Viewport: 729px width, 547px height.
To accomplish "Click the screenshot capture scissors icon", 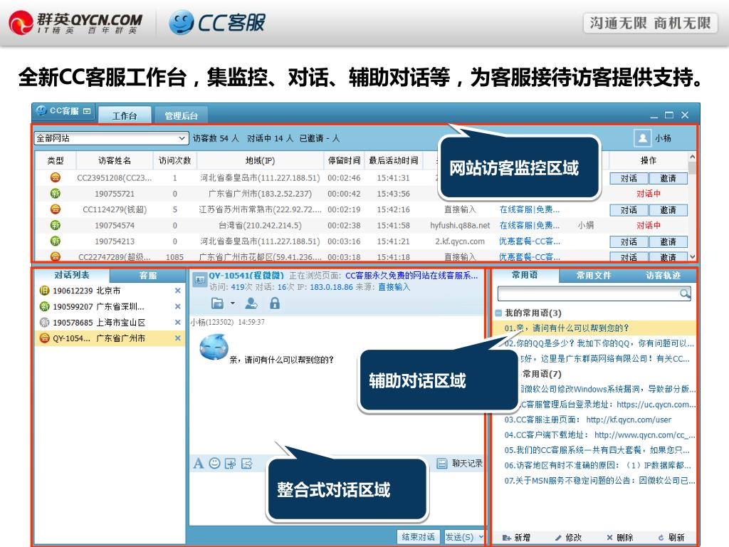I will coord(230,463).
